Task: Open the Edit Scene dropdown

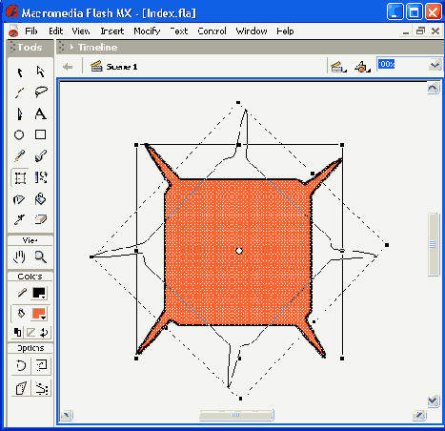Action: [x=338, y=67]
